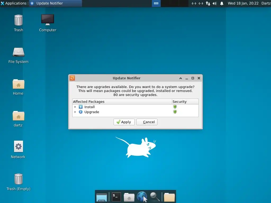This screenshot has width=271, height=203.
Task: Open the magnifier search dock icon
Action: tap(155, 197)
